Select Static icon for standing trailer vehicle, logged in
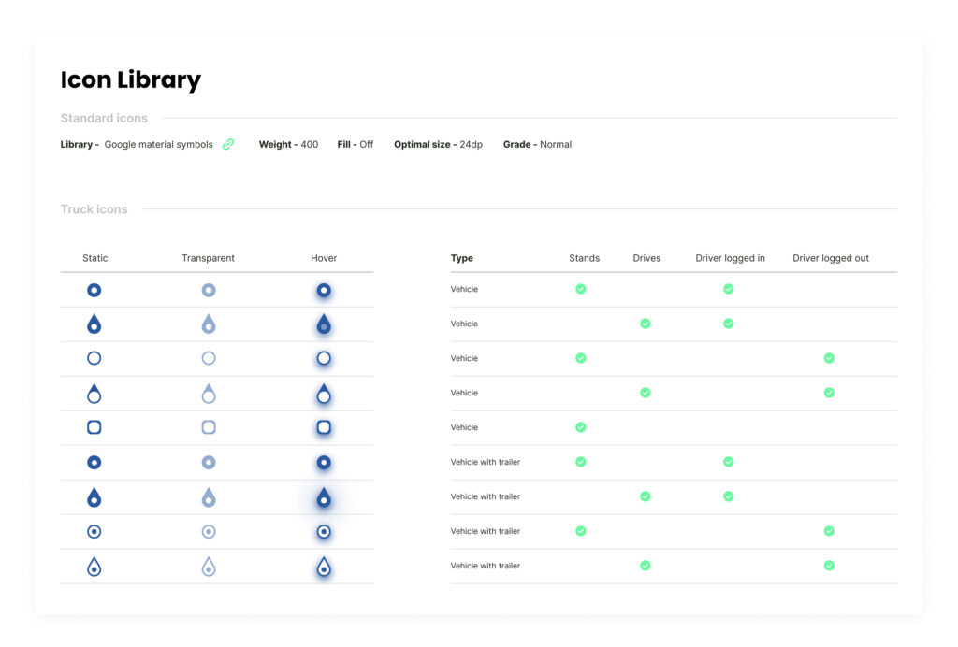 [x=94, y=462]
